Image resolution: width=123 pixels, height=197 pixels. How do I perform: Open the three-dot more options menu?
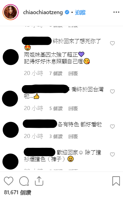(x=116, y=12)
